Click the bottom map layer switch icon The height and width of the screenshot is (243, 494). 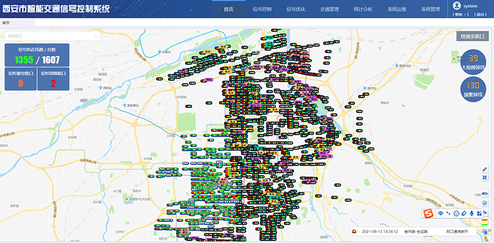pyautogui.click(x=485, y=232)
